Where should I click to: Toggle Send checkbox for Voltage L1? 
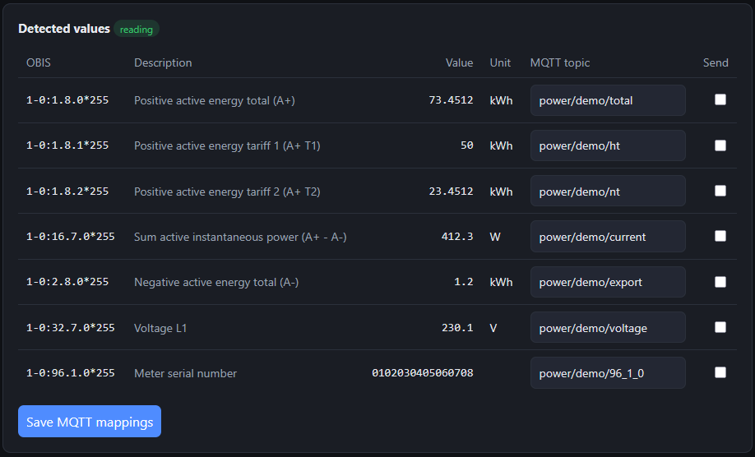pyautogui.click(x=720, y=327)
